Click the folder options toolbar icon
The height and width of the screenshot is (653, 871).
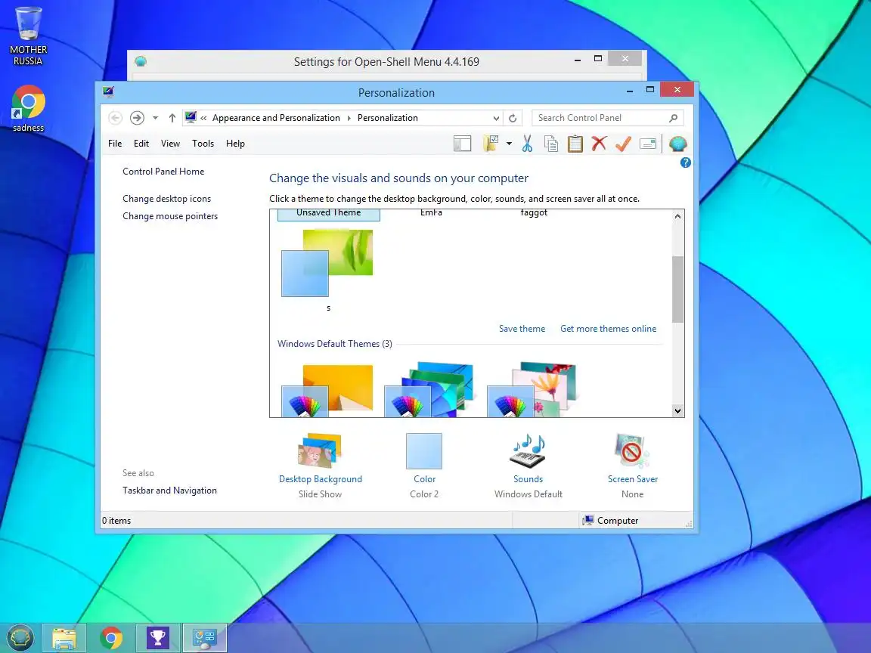pos(491,144)
